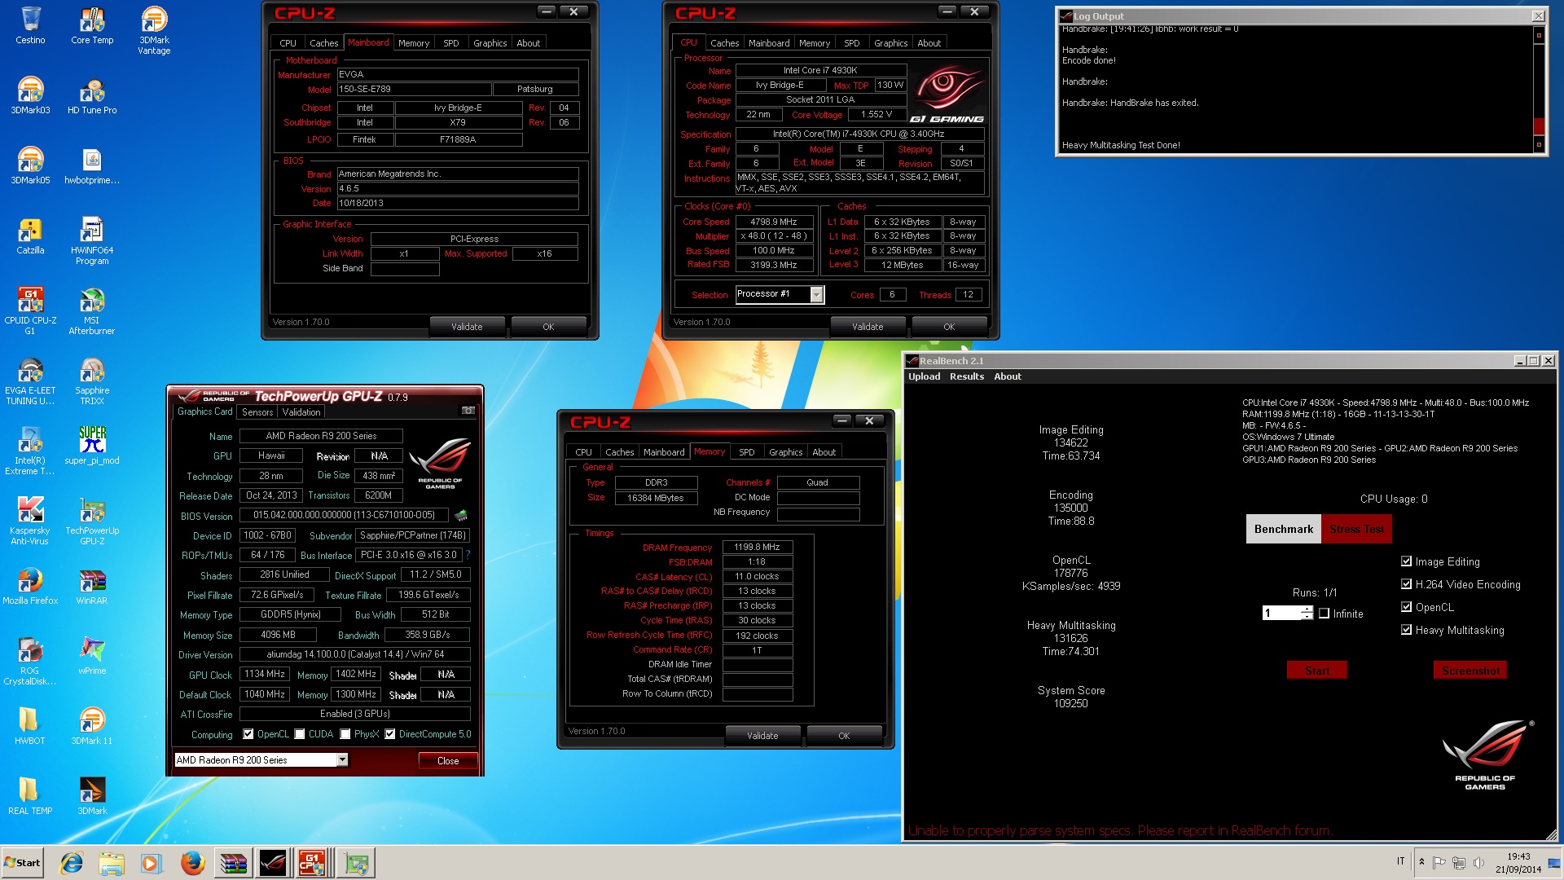Open Windows Explorer from the taskbar

coord(112,863)
